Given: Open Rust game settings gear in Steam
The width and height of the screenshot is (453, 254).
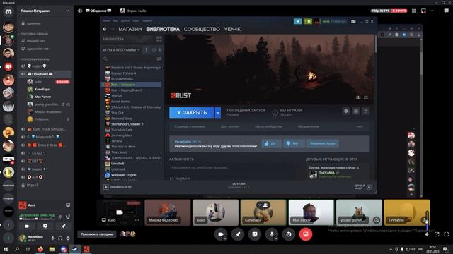Looking at the screenshot, I should pyautogui.click(x=346, y=111).
